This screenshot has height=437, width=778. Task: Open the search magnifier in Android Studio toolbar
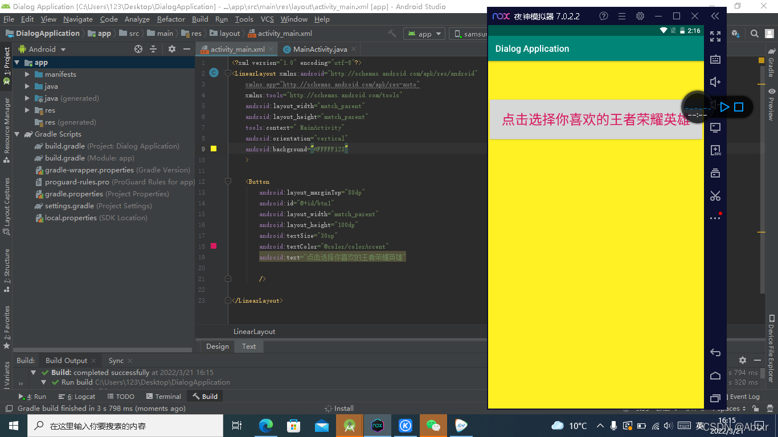754,34
